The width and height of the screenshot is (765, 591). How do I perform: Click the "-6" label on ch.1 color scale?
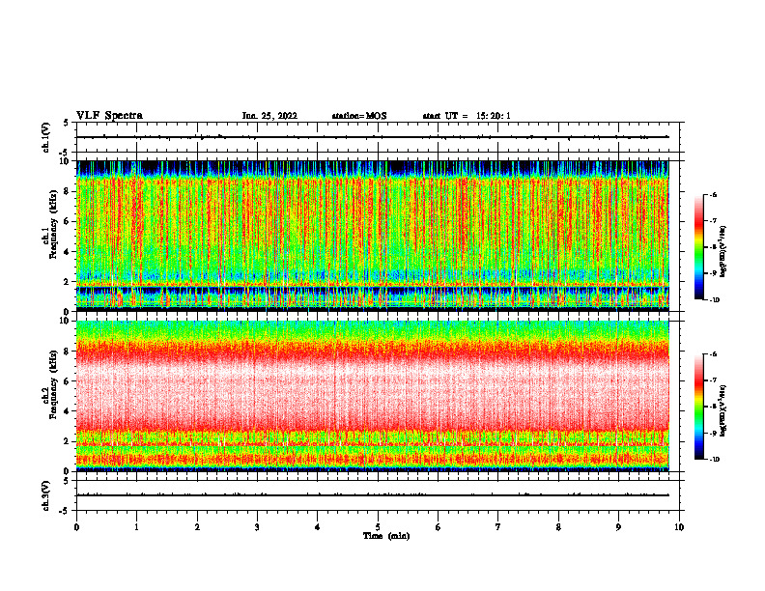pos(714,194)
